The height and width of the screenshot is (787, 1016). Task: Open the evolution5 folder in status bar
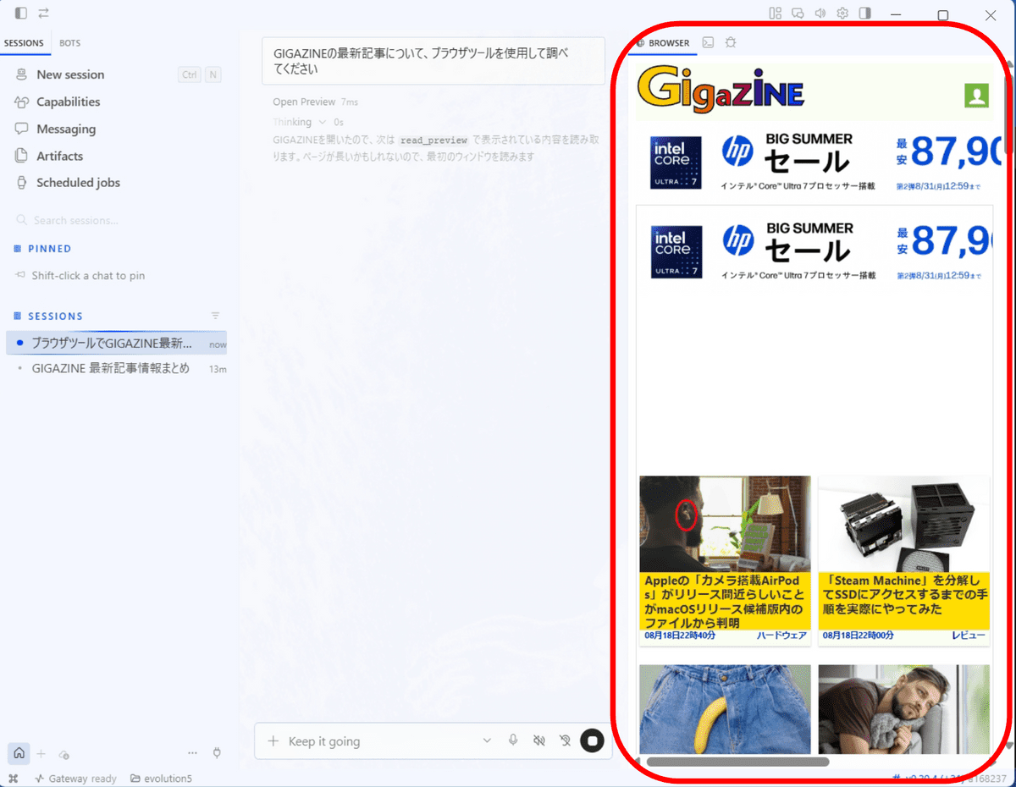162,779
